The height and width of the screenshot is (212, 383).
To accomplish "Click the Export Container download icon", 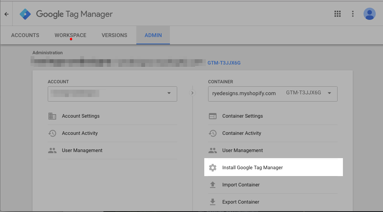I will (213, 202).
